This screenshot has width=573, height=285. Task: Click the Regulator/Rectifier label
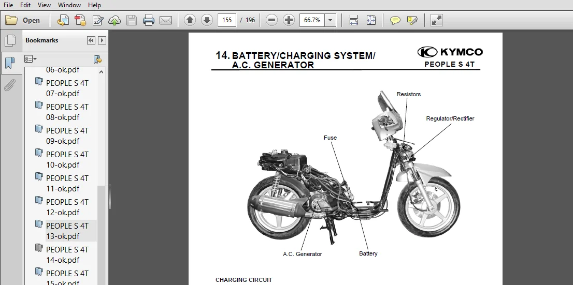click(x=450, y=118)
